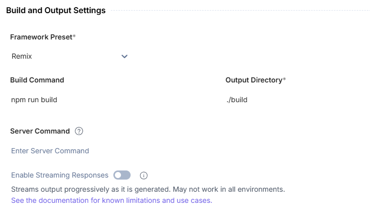Image resolution: width=370 pixels, height=216 pixels.
Task: Focus the npm run build command field
Action: pyautogui.click(x=113, y=100)
